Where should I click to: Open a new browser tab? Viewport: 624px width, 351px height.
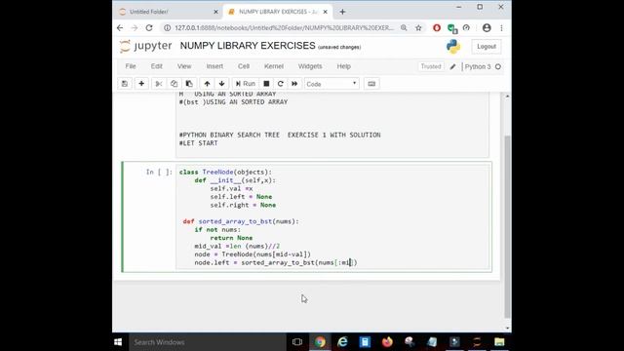(342, 12)
